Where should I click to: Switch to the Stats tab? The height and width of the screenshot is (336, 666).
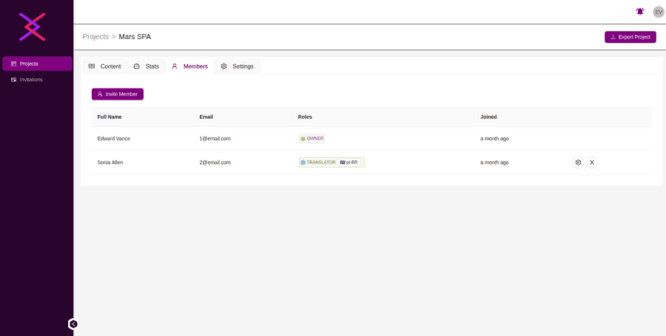146,66
